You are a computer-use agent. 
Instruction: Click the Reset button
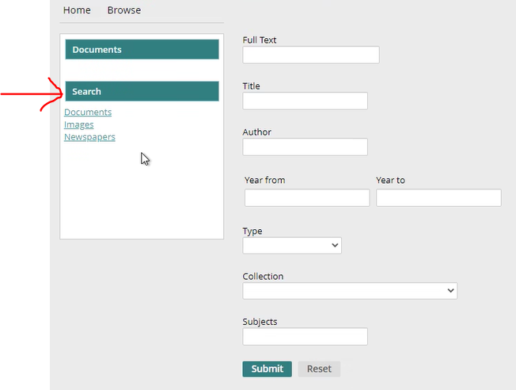[319, 369]
